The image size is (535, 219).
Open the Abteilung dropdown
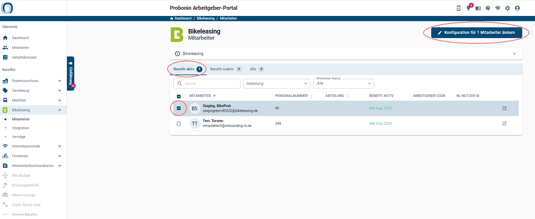point(277,84)
